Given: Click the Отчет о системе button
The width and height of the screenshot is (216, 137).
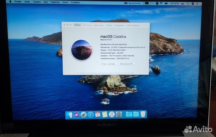Looking at the screenshot, I should point(109,64).
